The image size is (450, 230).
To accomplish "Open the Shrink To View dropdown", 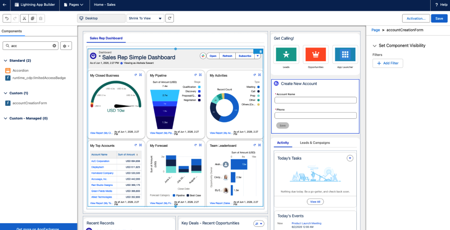I will point(145,18).
